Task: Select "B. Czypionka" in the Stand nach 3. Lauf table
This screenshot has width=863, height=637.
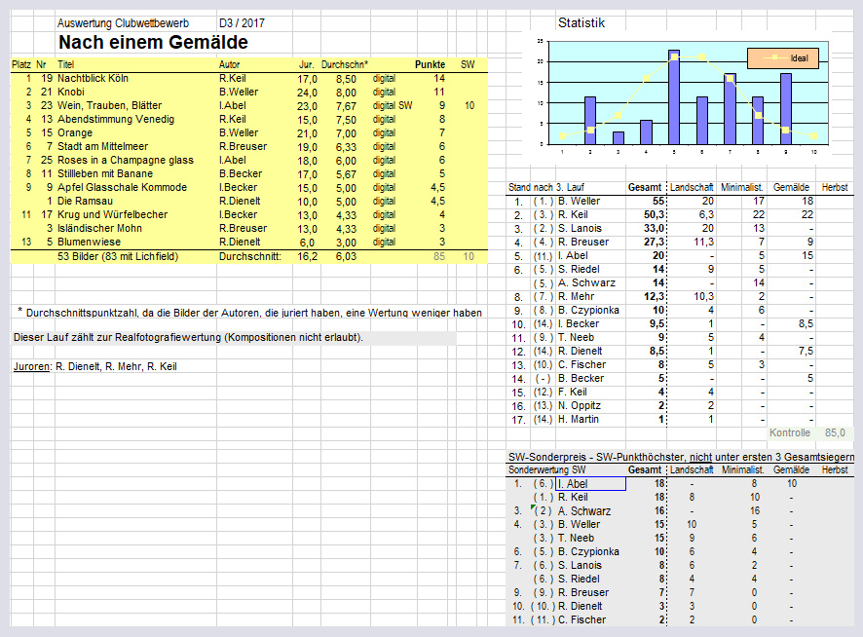Action: pyautogui.click(x=588, y=311)
